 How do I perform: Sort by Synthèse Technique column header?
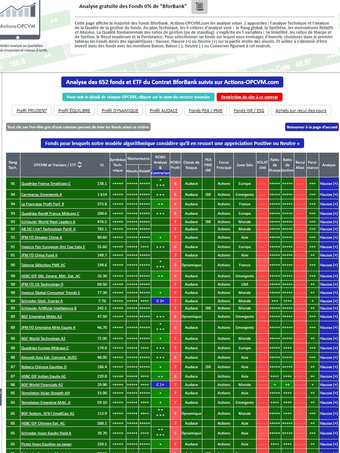[118, 165]
